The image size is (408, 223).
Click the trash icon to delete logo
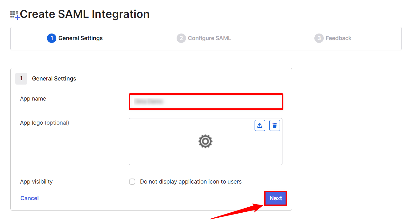tap(275, 126)
